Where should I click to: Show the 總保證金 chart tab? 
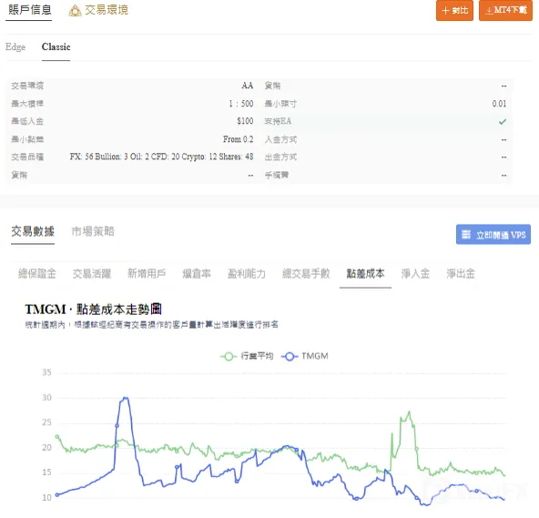click(37, 274)
